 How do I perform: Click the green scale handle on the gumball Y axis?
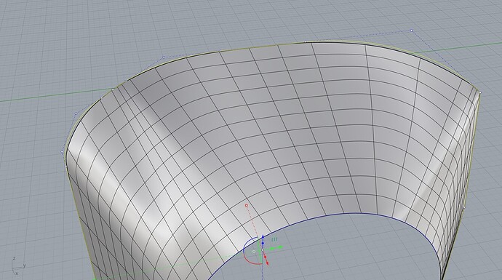click(272, 248)
